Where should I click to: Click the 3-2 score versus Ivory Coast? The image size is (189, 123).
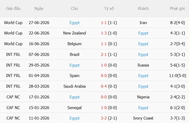click(104, 118)
